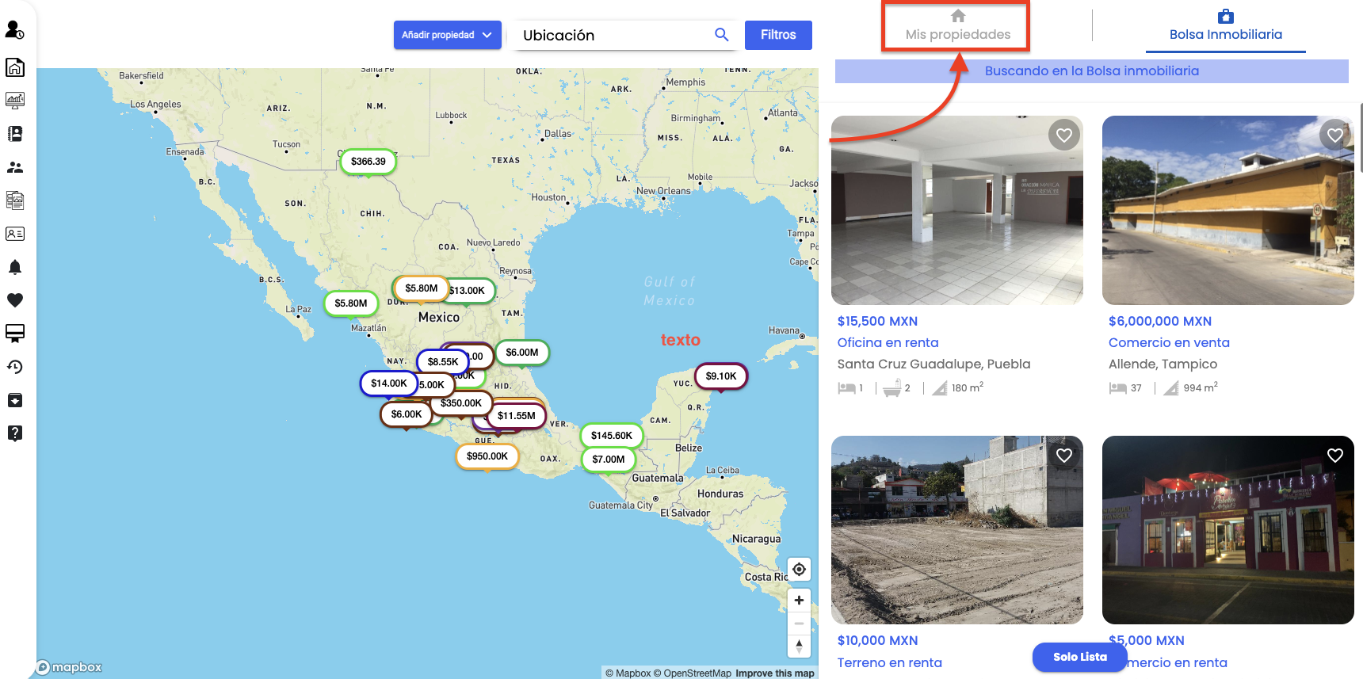Open the notifications bell icon

pyautogui.click(x=14, y=267)
